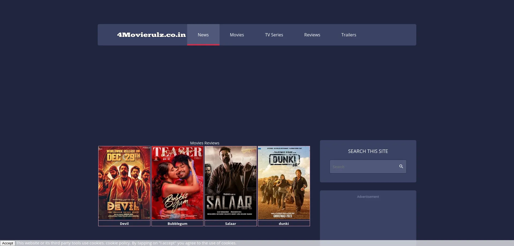The image size is (514, 246).
Task: Click the Devil movie poster
Action: pyautogui.click(x=124, y=183)
